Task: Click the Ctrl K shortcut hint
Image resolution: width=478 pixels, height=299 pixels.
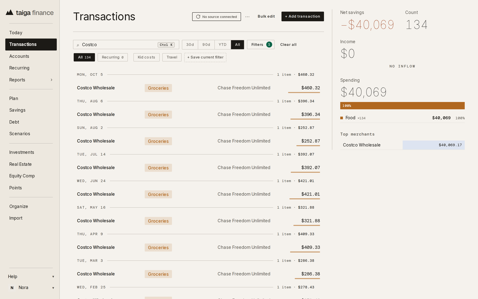Action: coord(166,45)
